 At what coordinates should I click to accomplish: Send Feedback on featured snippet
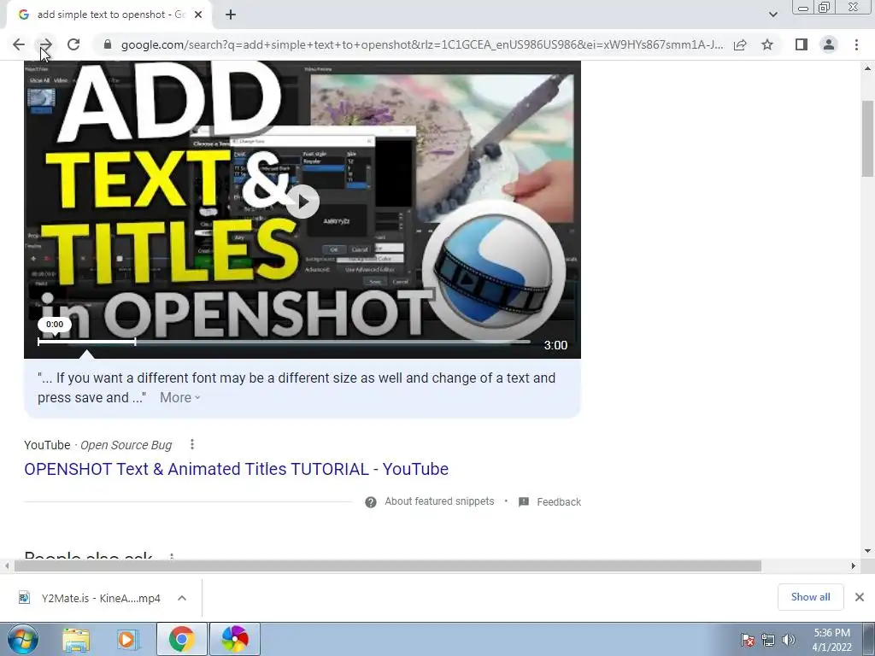pos(559,502)
